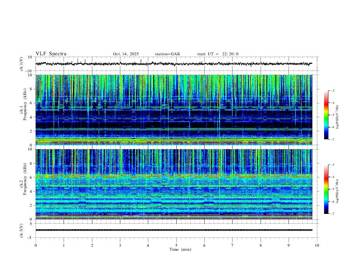Viewport: 357px width, 275px height.
Task: Click the time axis tick label "7"
Action: click(x=233, y=245)
